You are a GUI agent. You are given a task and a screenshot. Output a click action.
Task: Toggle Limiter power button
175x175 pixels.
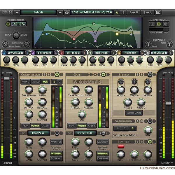150,142
